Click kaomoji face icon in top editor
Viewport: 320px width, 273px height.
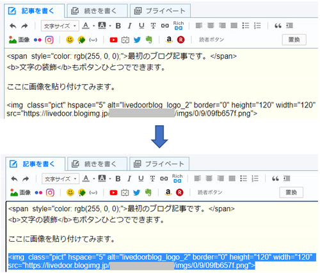(x=93, y=40)
